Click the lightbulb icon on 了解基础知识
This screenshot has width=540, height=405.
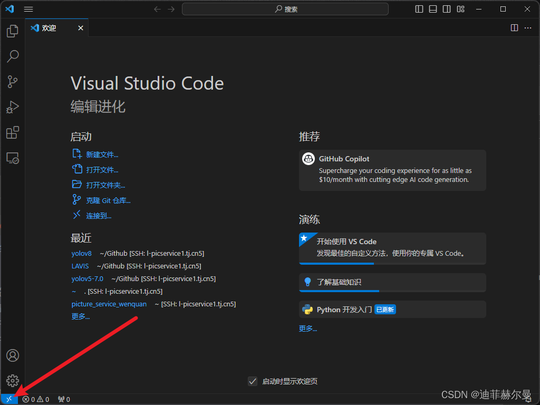tap(307, 282)
